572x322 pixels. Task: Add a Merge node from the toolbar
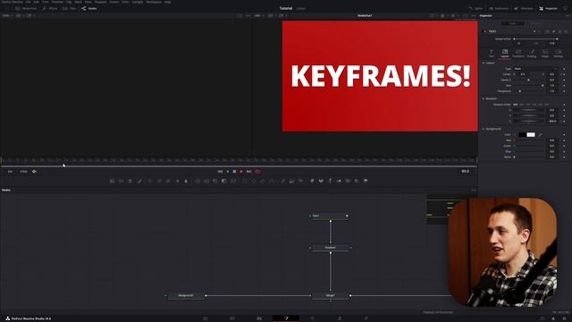tap(198, 181)
